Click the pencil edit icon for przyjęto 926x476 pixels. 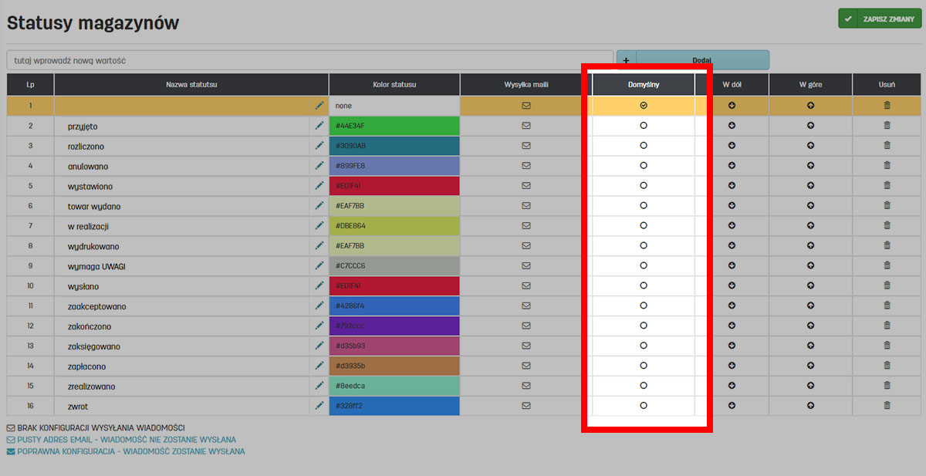319,126
